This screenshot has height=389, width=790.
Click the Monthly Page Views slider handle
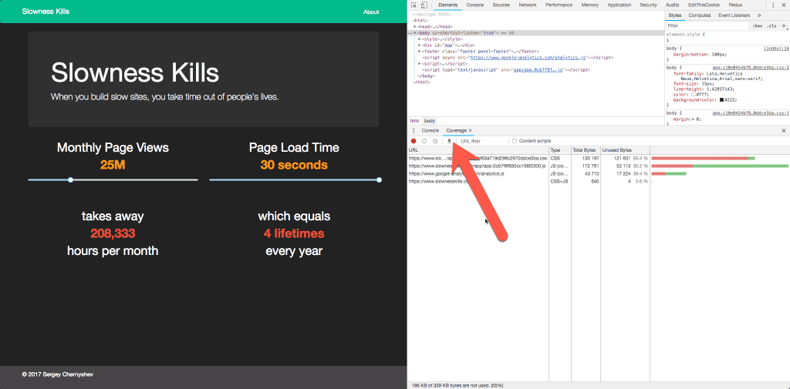70,179
